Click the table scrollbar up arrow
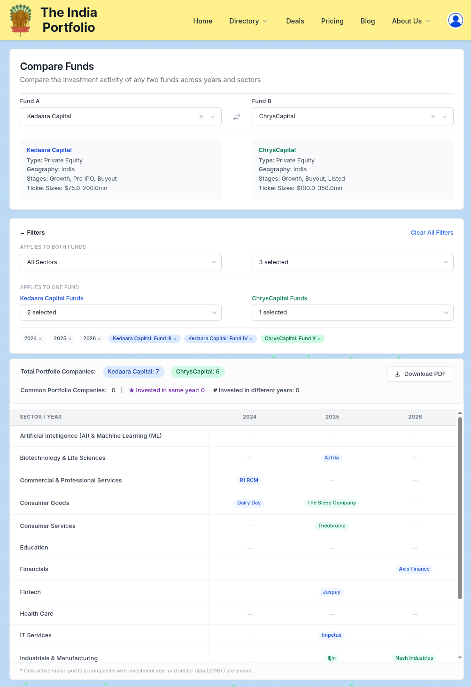Viewport: 471px width, 687px height. point(460,412)
